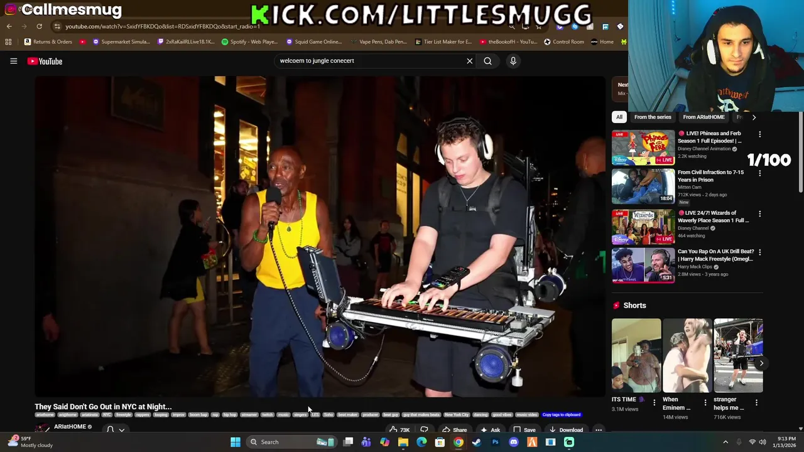Open theBookofH - YouTube bookmark
804x452 pixels.
508,42
